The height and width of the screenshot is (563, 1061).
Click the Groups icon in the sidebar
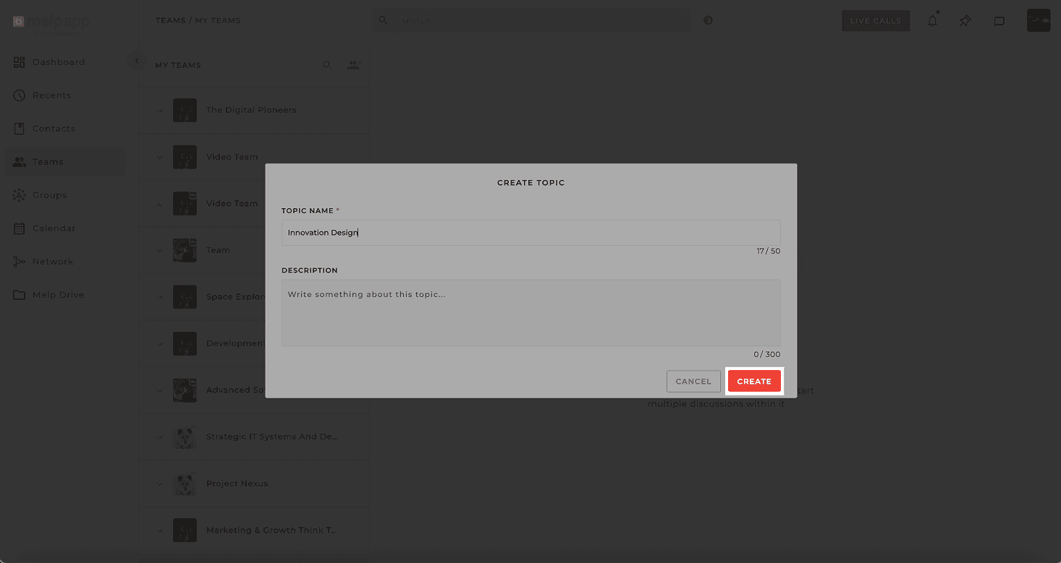point(19,194)
